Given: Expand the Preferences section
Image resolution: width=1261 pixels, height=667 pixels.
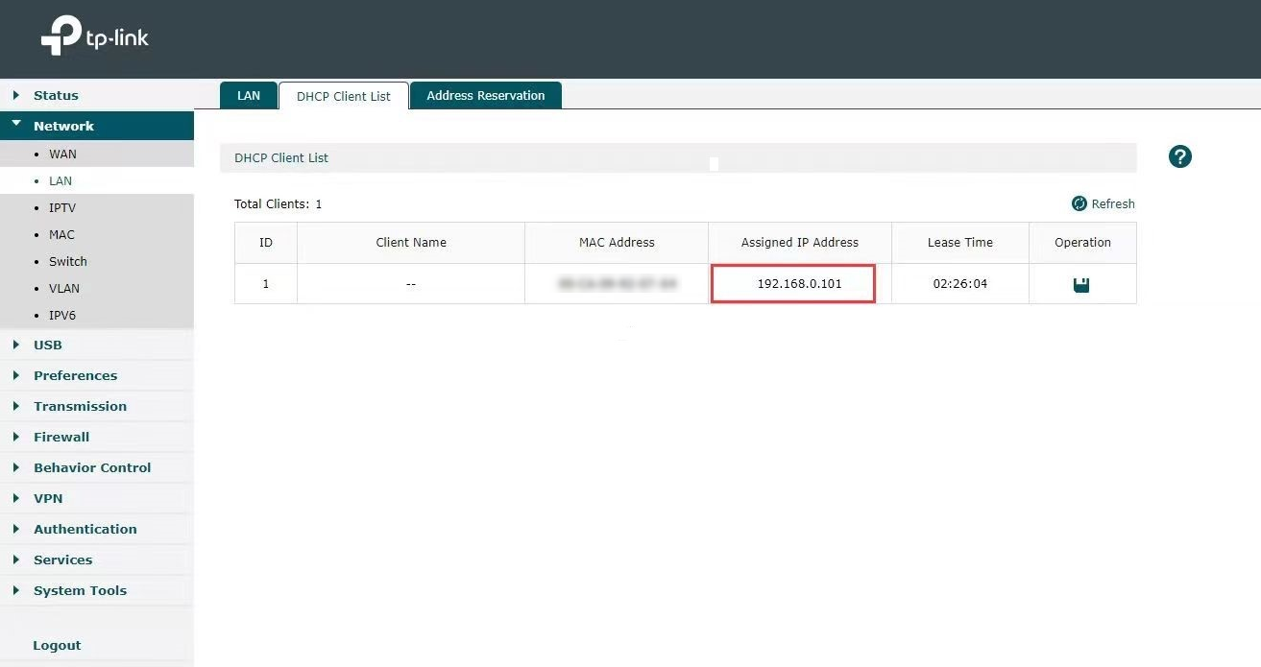Looking at the screenshot, I should 76,375.
